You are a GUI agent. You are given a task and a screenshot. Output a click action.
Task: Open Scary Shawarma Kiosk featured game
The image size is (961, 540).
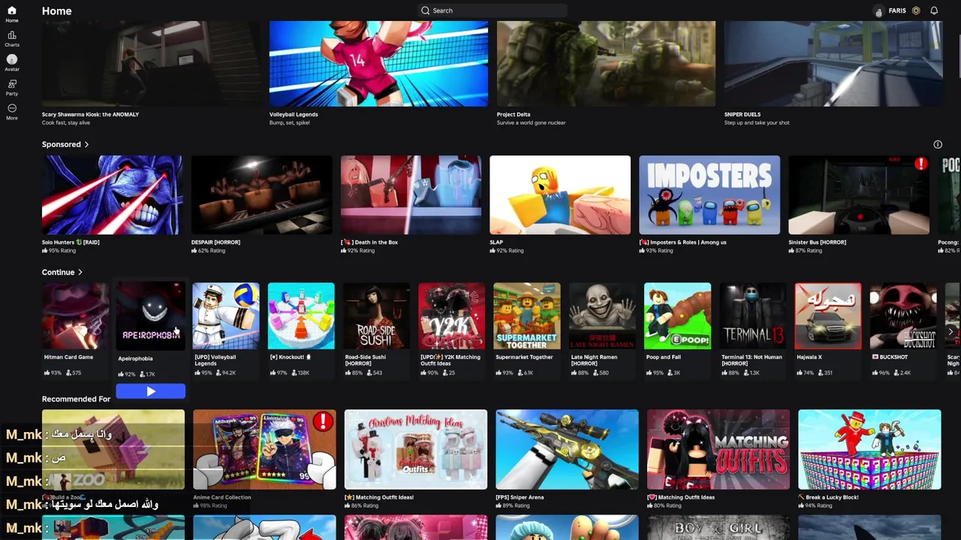(151, 64)
